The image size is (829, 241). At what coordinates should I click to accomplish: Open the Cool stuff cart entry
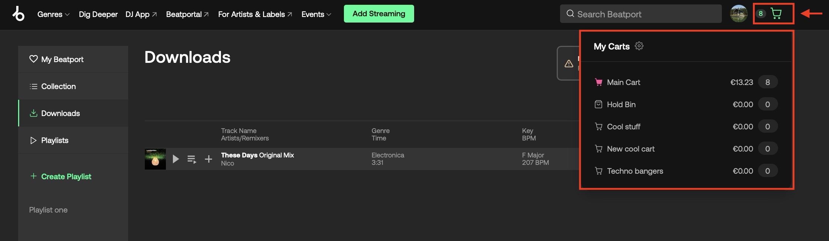pos(686,126)
